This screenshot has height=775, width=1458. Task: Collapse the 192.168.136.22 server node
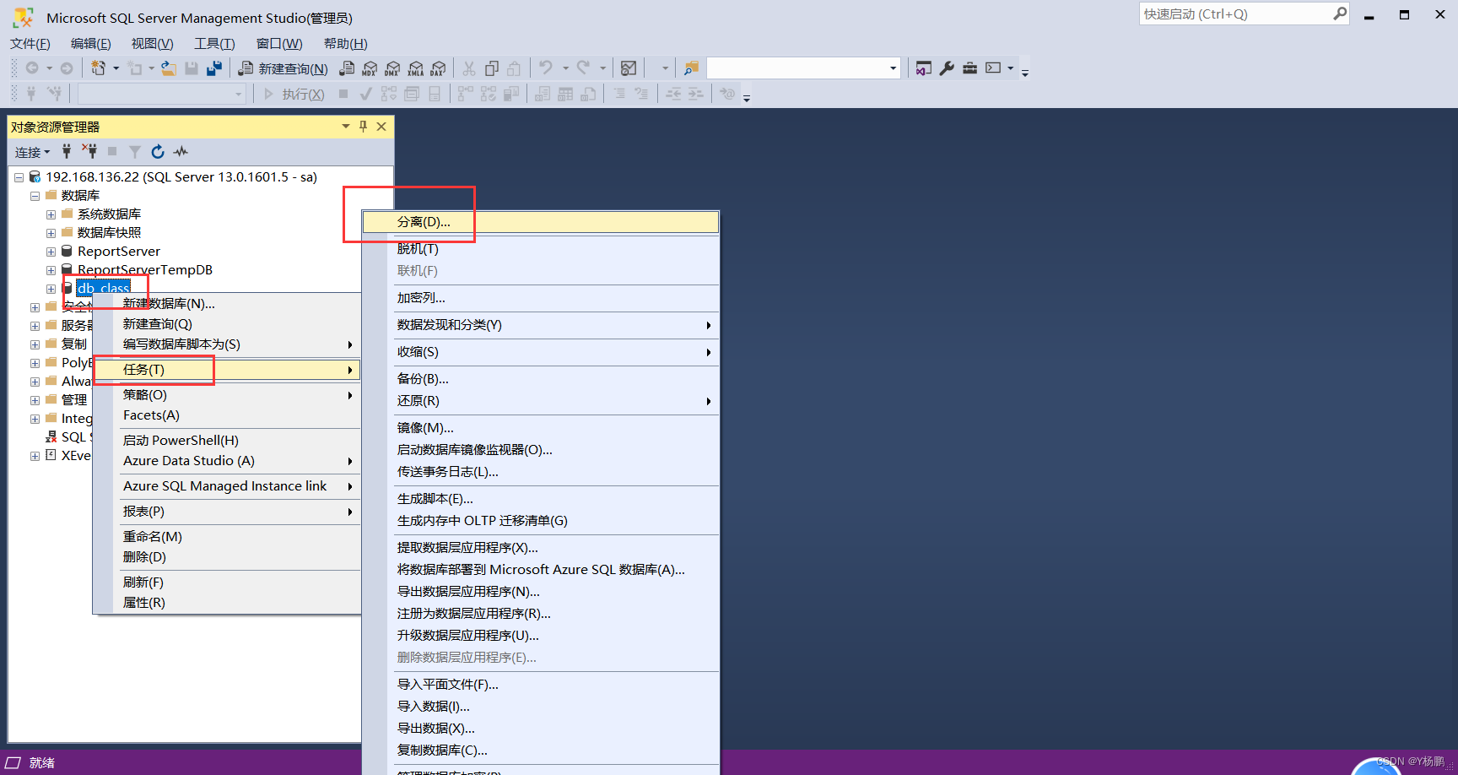19,177
